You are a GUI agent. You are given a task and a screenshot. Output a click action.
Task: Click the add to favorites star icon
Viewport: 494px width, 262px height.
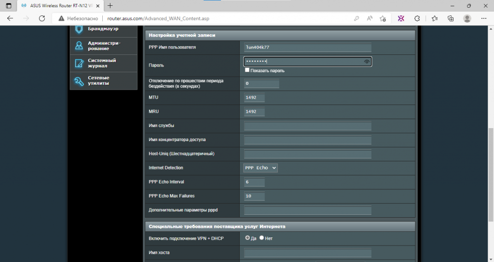(383, 19)
